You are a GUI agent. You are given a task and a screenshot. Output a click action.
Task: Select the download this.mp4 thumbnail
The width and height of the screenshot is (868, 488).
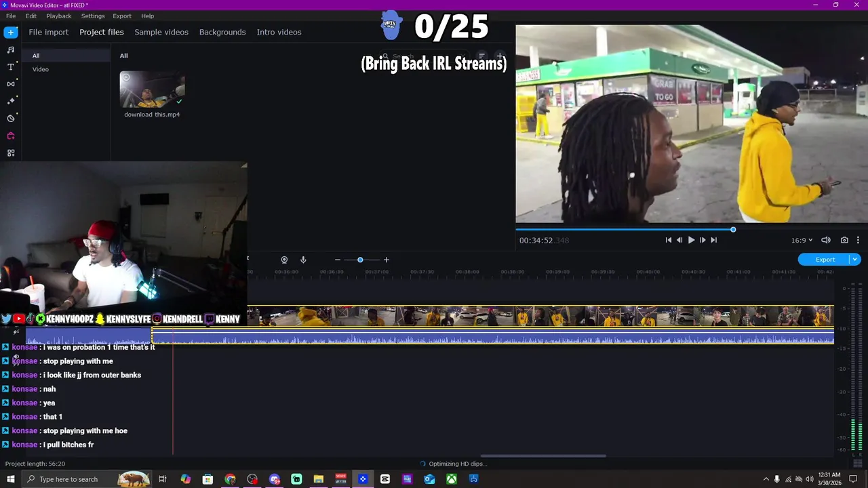click(x=153, y=89)
